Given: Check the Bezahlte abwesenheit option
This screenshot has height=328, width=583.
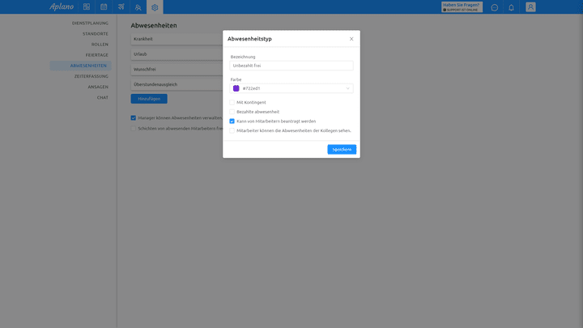Looking at the screenshot, I should [x=232, y=112].
